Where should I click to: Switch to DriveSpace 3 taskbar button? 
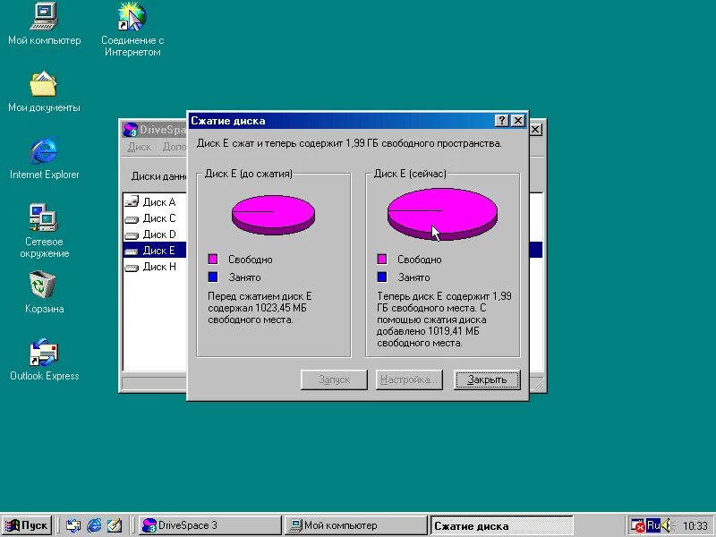(209, 525)
